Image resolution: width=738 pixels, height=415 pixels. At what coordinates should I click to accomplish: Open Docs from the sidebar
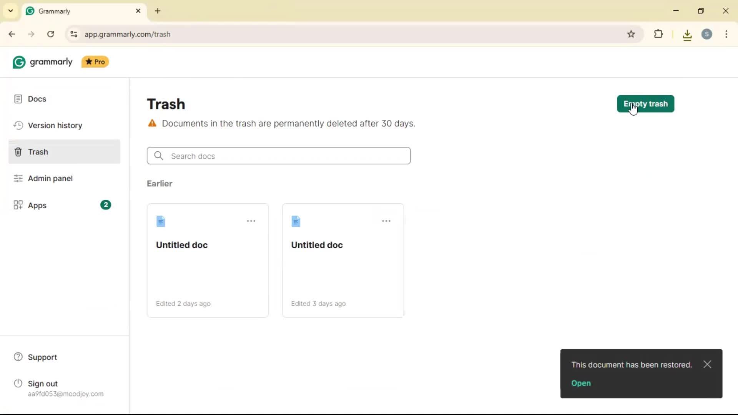[37, 99]
